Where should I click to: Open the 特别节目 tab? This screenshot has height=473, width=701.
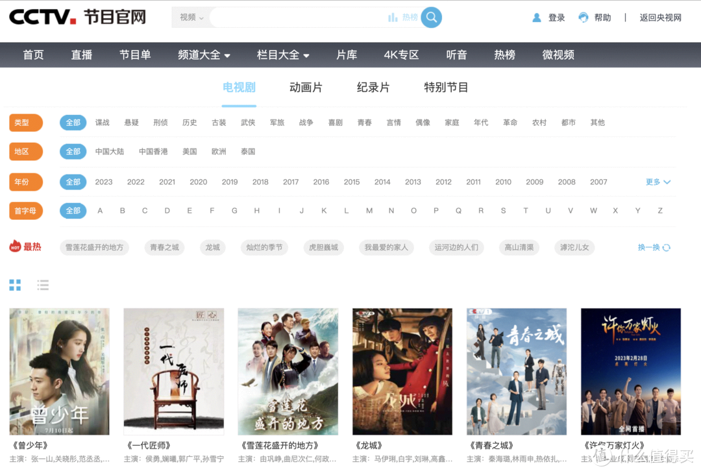[x=446, y=87]
